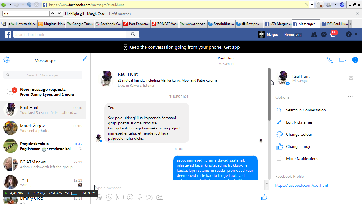The height and width of the screenshot is (204, 362).
Task: Open the GIF picker
Action: (120, 197)
